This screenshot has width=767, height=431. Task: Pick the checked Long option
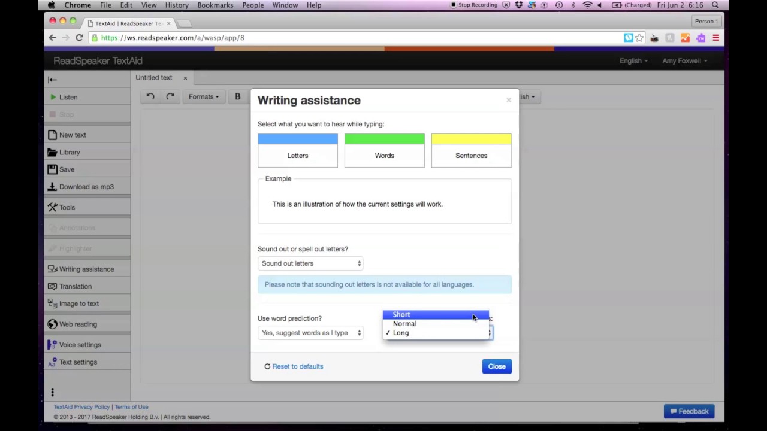pos(436,333)
